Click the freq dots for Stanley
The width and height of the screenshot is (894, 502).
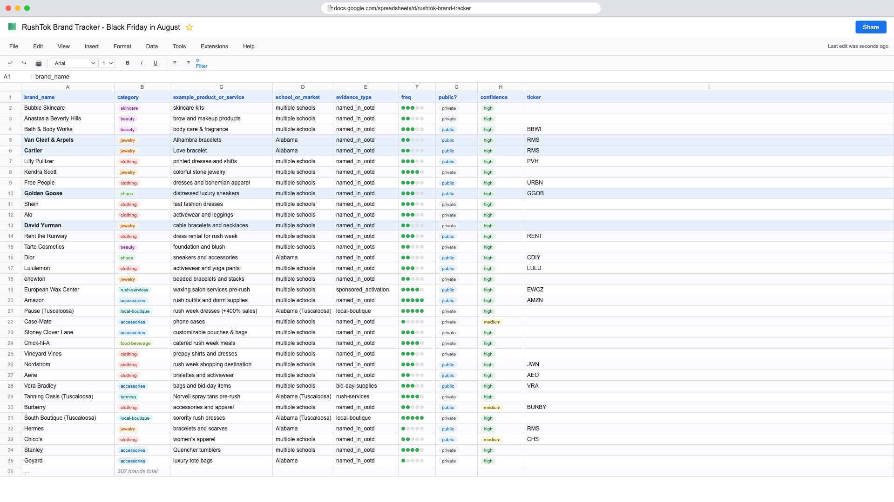[413, 450]
